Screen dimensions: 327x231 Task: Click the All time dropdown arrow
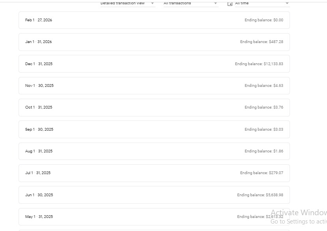coord(287,4)
